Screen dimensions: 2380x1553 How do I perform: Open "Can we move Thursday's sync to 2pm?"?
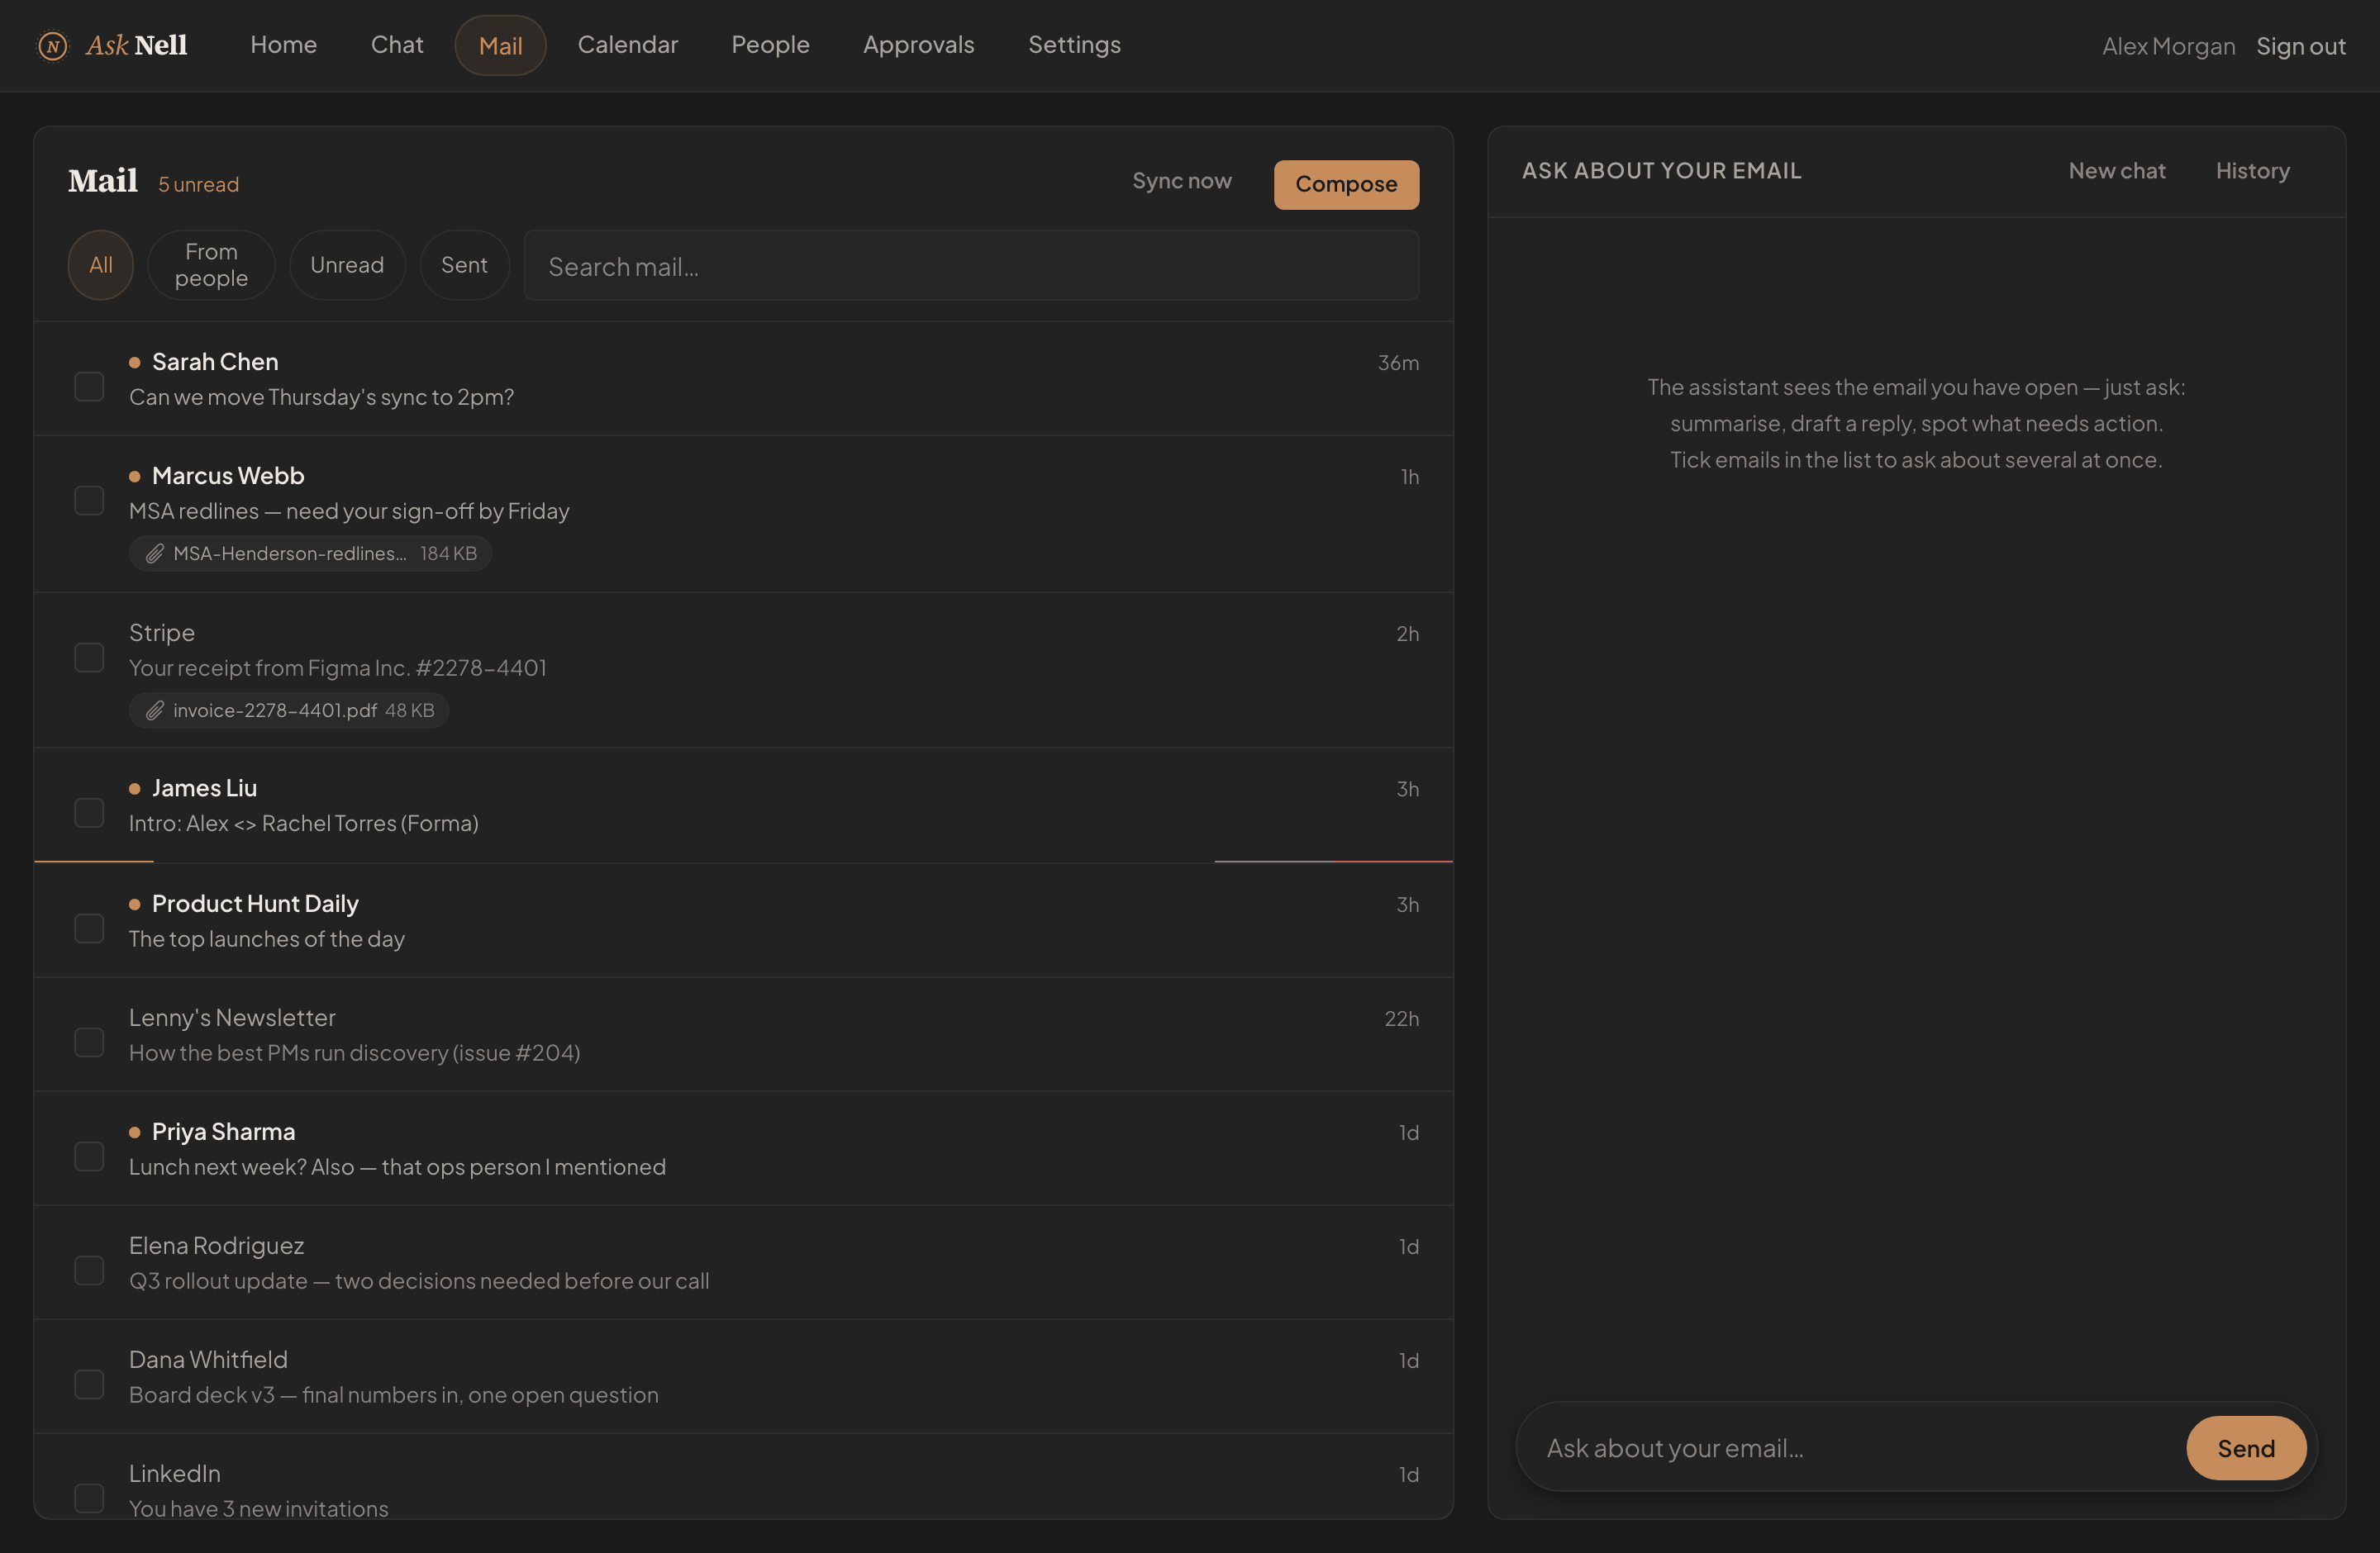point(321,397)
